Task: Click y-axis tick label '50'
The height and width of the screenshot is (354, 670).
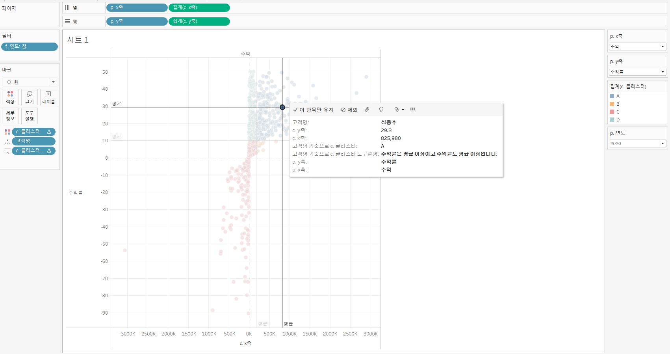Action: [105, 72]
